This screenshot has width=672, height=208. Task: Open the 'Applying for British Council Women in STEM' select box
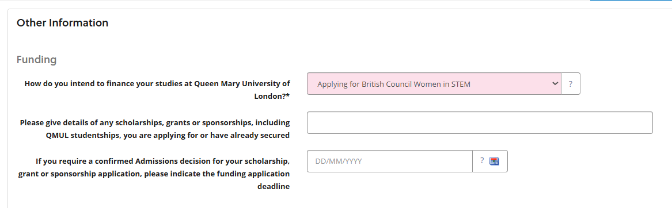(x=434, y=84)
